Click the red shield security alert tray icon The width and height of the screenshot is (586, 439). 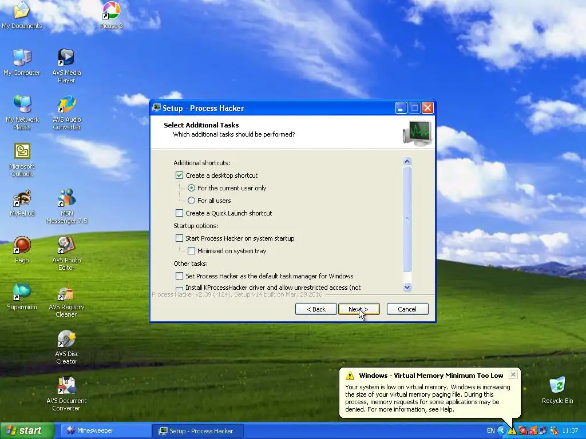pos(522,431)
